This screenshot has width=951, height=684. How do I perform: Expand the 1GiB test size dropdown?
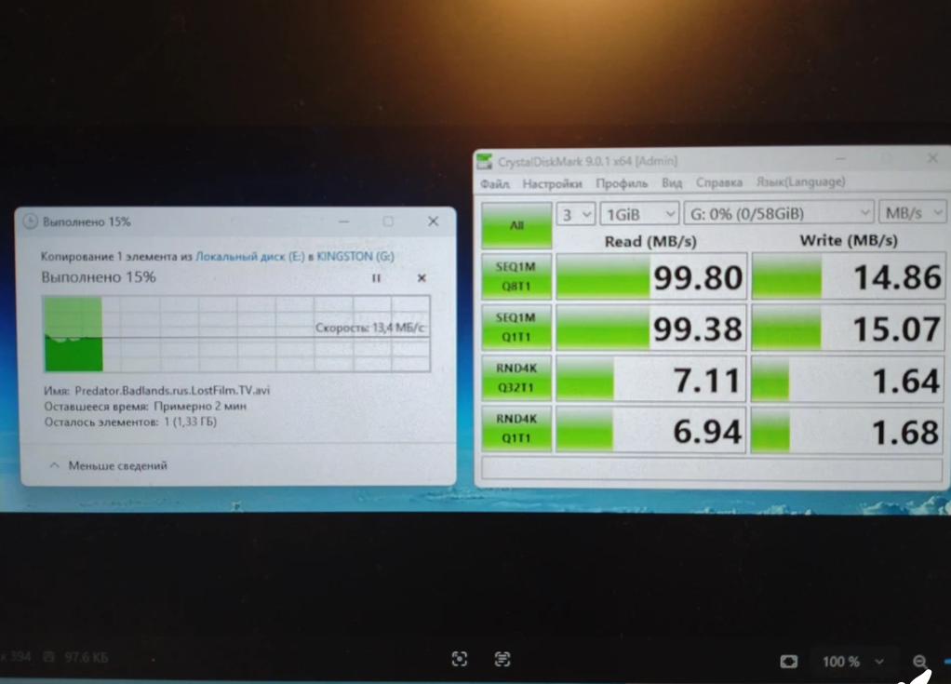coord(638,214)
